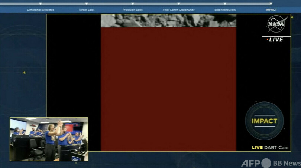Click the triangle marker above Target Lock
Image resolution: width=301 pixels, height=168 pixels.
coord(86,4)
